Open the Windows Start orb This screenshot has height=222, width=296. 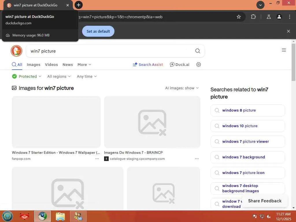point(7,216)
